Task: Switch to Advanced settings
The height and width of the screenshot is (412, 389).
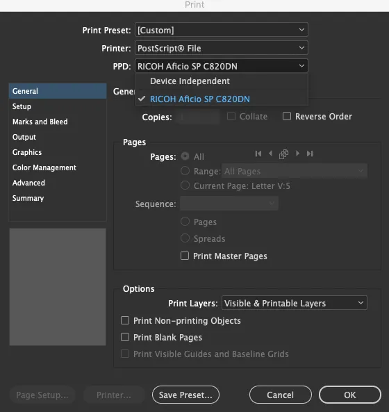Action: (x=58, y=183)
